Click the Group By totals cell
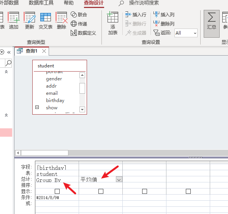Image resolution: width=228 pixels, height=214 pixels. click(x=57, y=180)
